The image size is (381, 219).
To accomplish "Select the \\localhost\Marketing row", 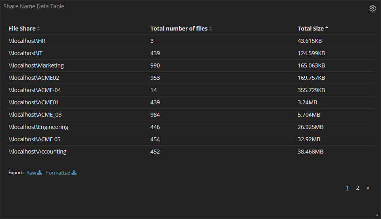I will 36,65.
